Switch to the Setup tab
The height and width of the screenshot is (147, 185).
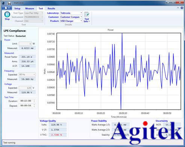click(17, 8)
